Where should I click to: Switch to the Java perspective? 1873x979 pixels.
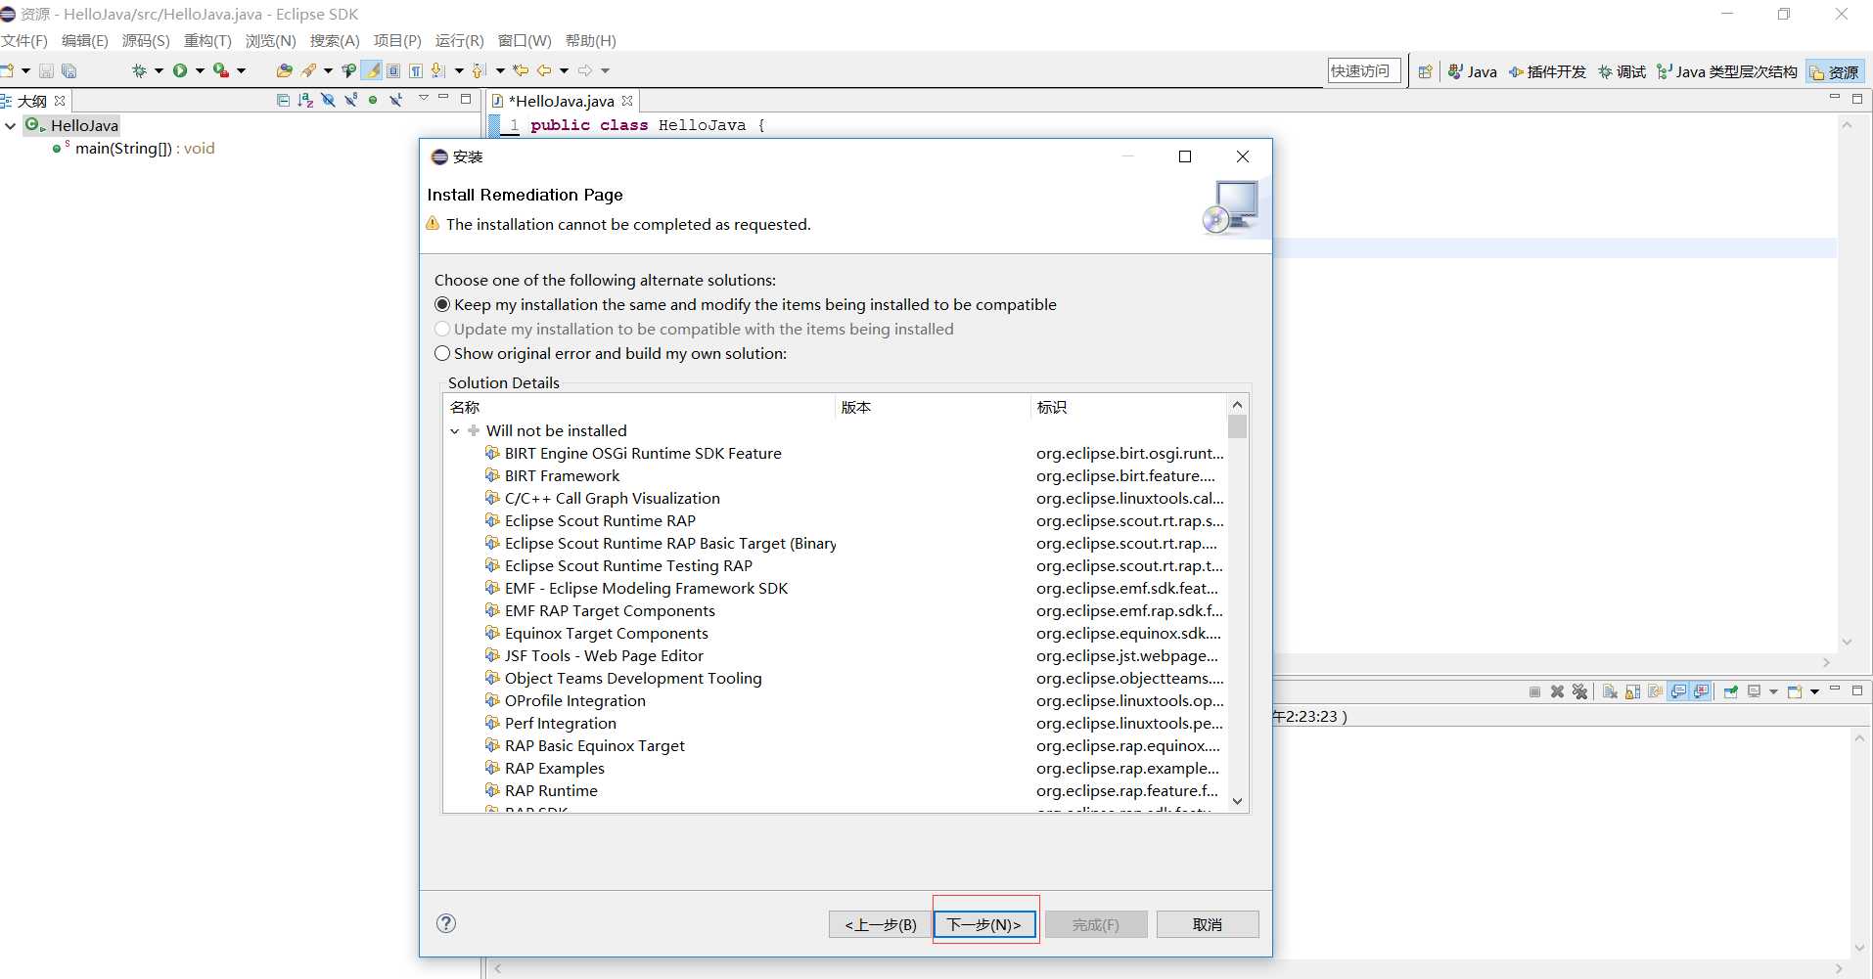(1473, 71)
